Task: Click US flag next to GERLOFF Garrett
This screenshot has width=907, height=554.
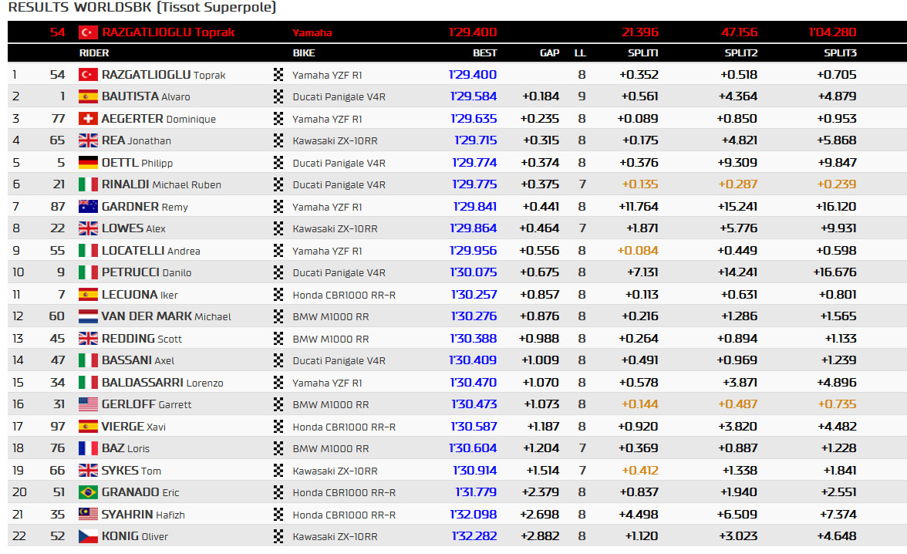Action: coord(88,404)
